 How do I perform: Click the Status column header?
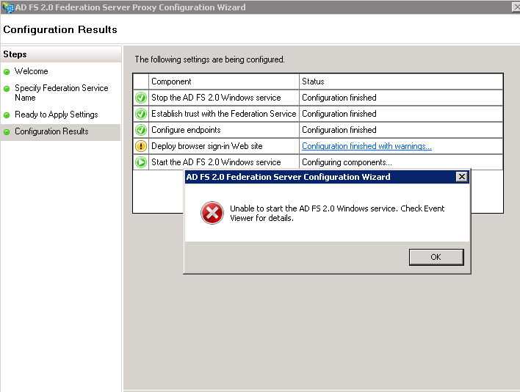pos(401,81)
